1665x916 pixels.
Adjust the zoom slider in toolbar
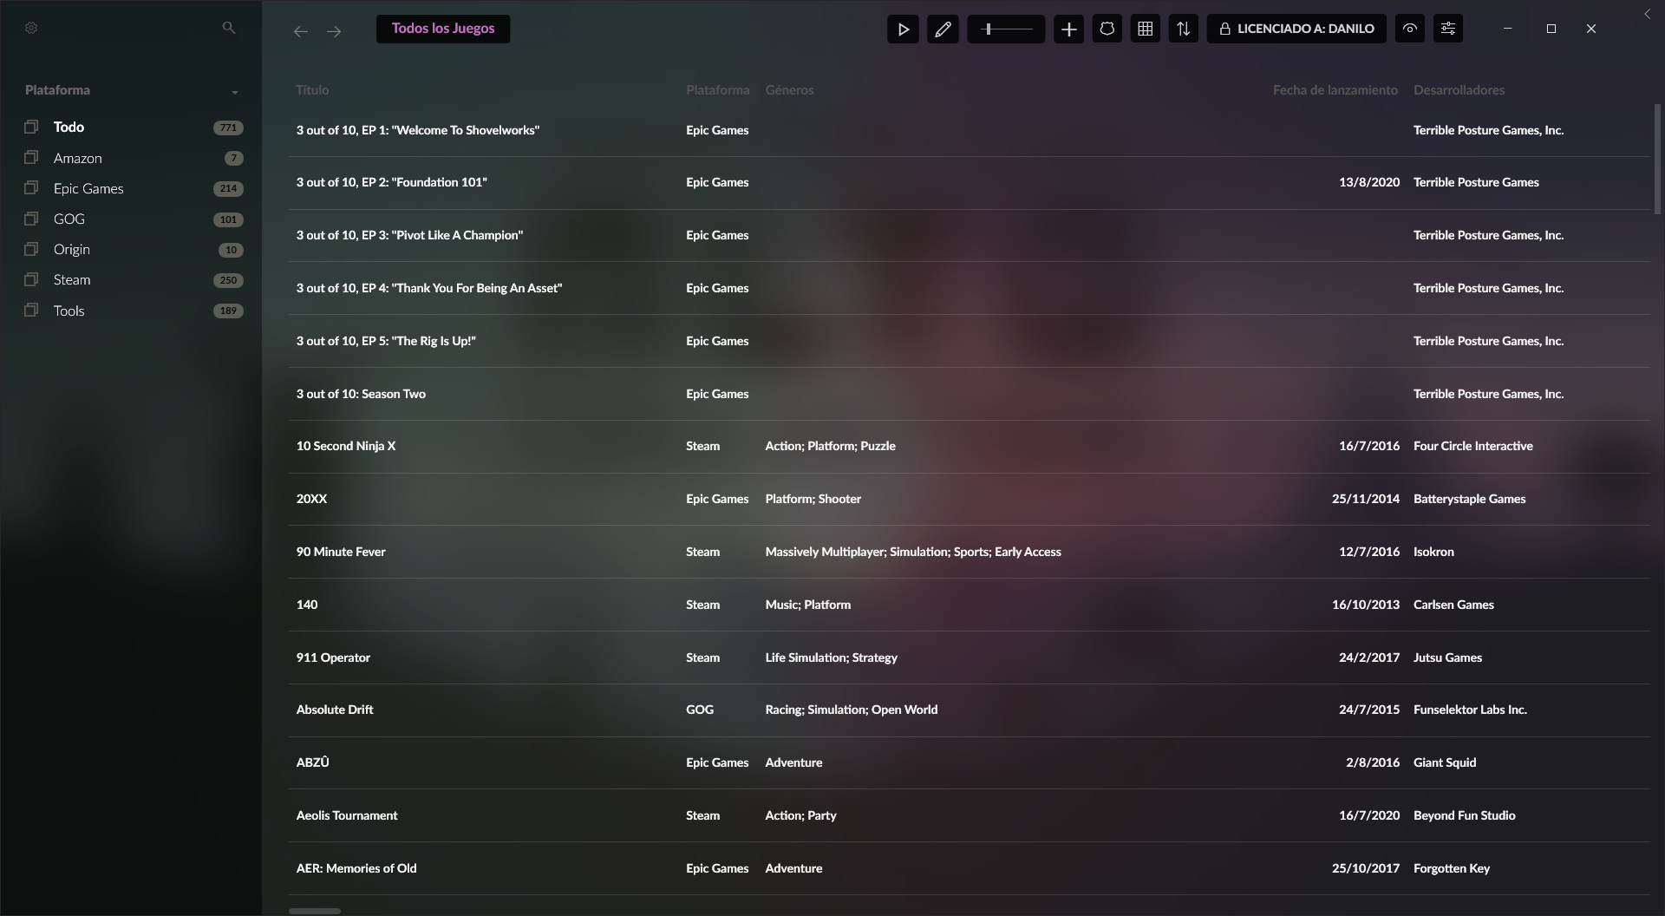pos(1006,29)
